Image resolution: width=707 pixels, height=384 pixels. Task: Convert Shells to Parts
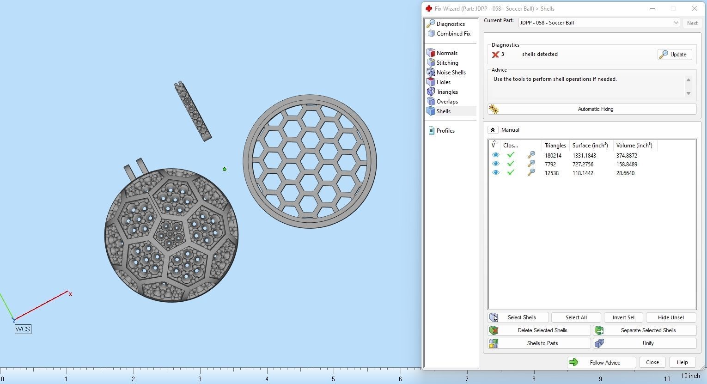coord(539,343)
